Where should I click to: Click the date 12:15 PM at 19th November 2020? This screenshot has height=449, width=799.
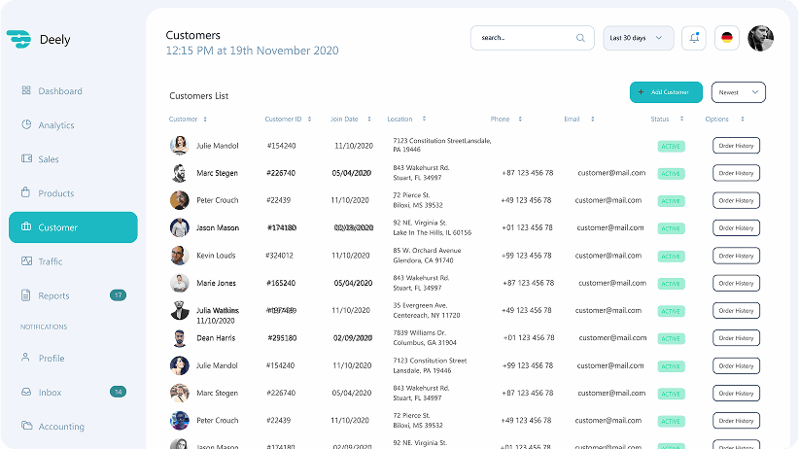pos(252,51)
